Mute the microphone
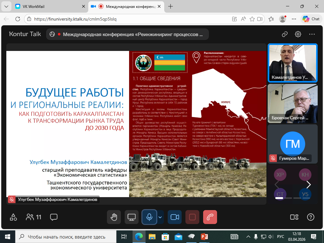 149,217
